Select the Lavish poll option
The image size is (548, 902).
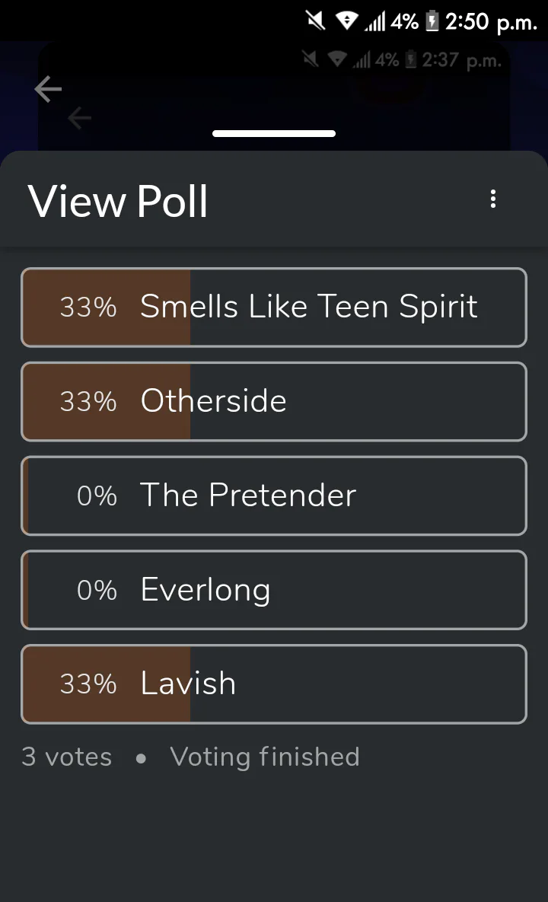click(274, 684)
